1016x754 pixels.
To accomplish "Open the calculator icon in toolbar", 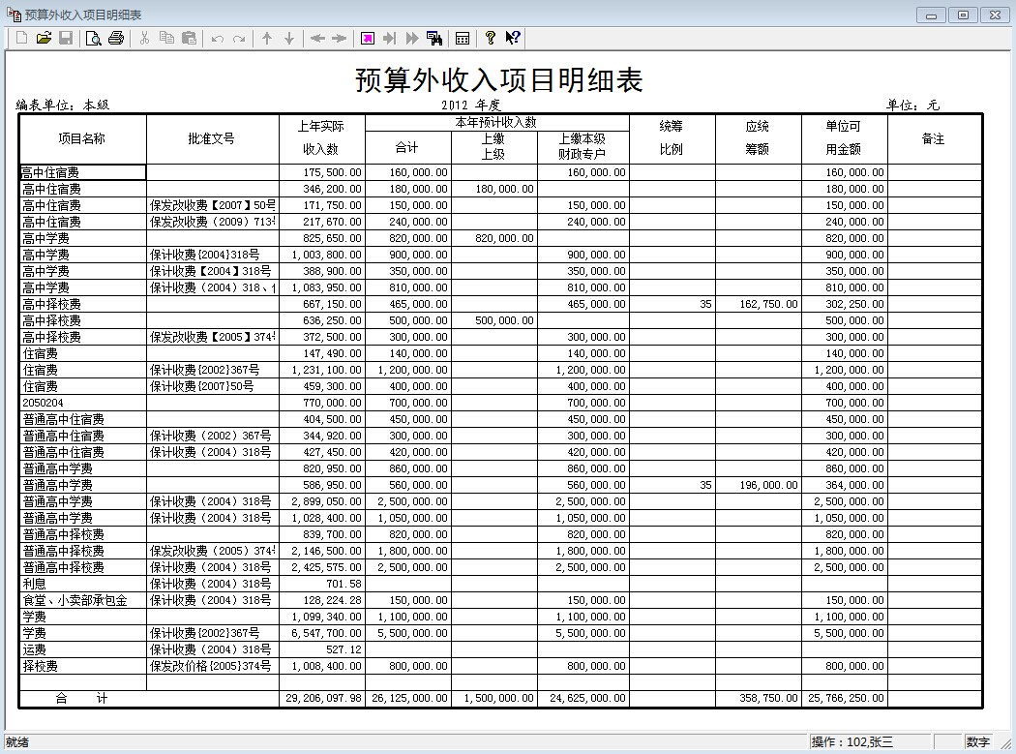I will click(x=463, y=39).
